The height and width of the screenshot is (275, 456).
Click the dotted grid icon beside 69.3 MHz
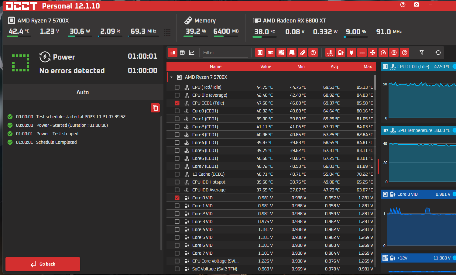[167, 32]
